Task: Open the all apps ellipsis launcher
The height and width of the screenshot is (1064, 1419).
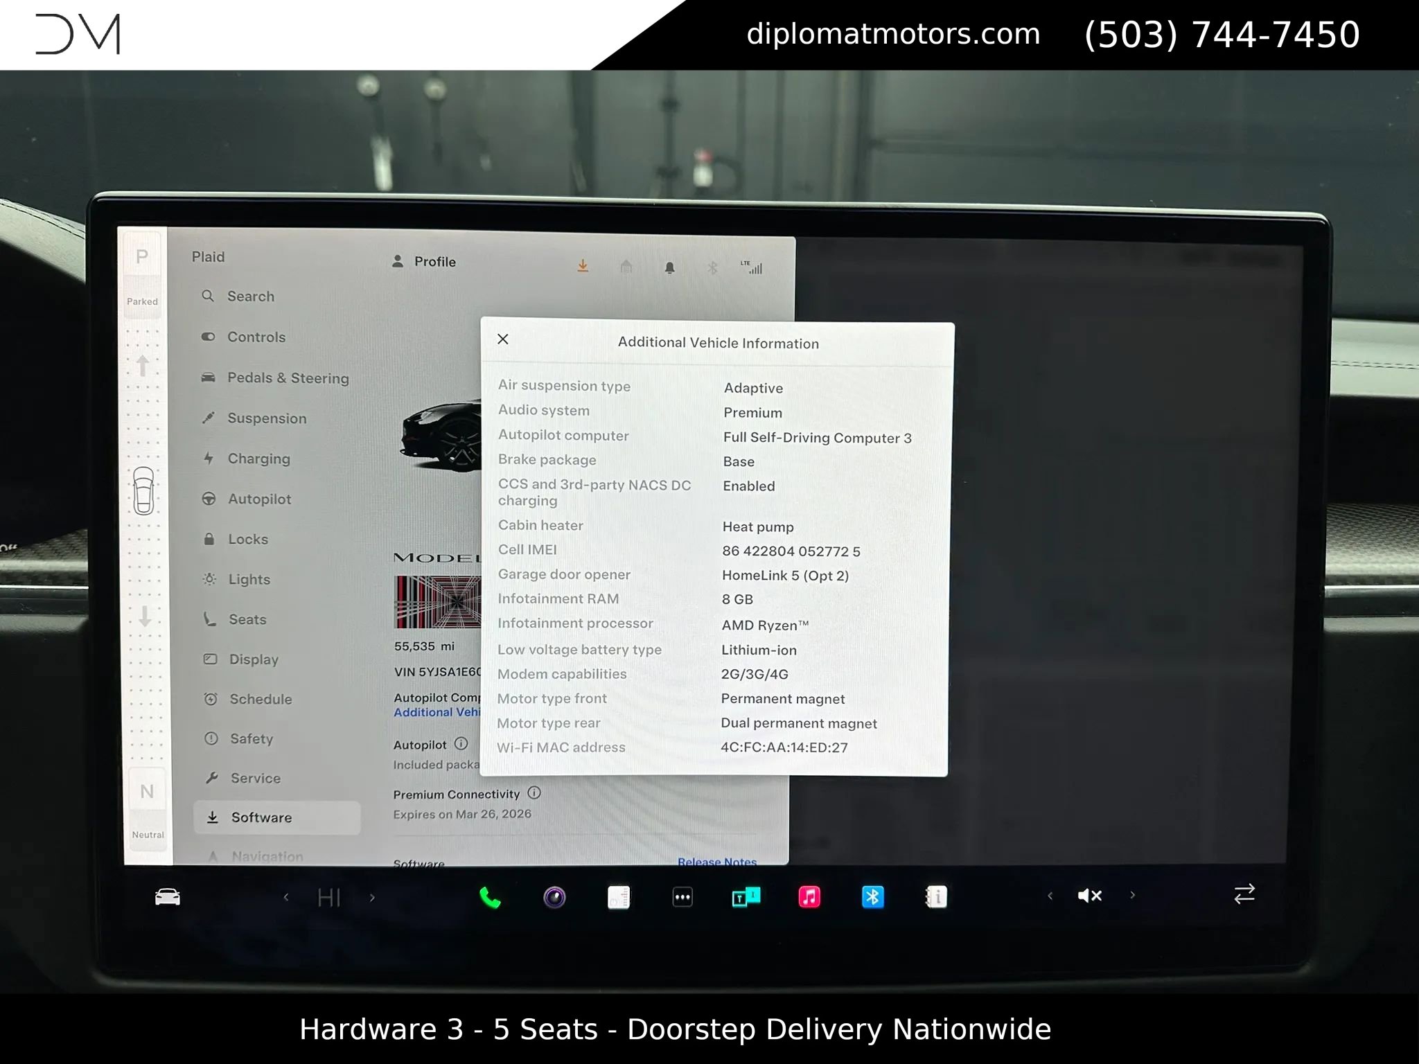Action: [682, 898]
